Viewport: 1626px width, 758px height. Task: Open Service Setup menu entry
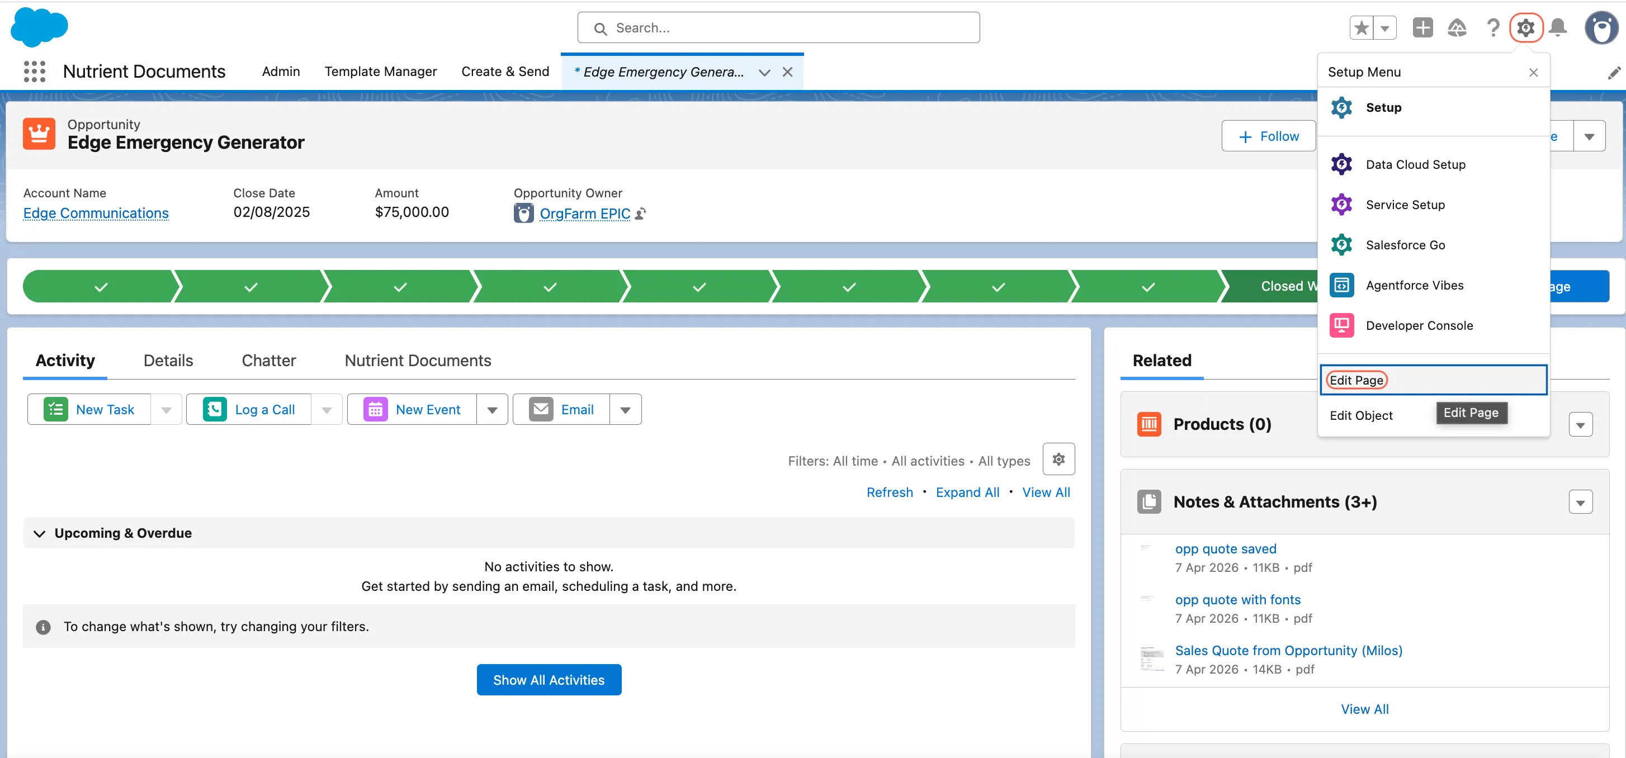pos(1433,205)
